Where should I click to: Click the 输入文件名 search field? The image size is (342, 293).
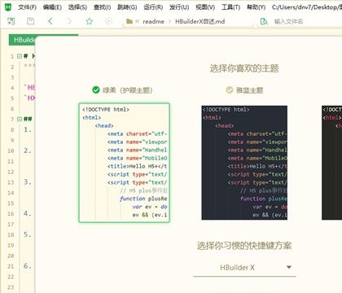289,21
